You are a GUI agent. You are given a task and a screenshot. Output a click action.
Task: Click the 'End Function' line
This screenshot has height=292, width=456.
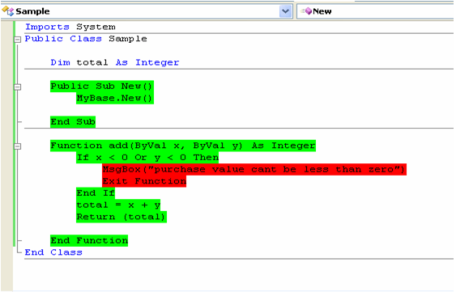[89, 240]
